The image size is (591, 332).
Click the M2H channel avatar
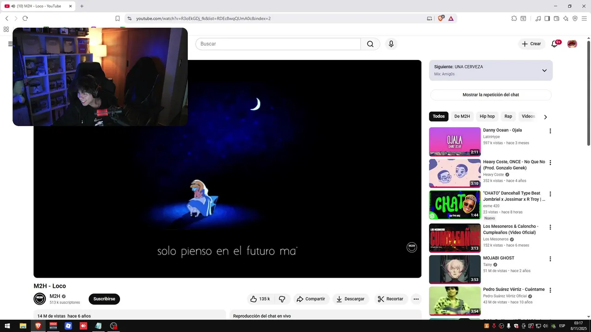40,299
